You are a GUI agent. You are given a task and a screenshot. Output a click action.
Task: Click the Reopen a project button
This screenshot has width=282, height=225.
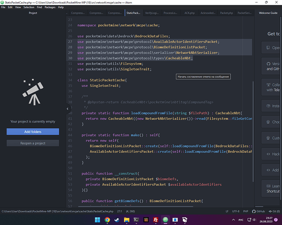pyautogui.click(x=32, y=143)
